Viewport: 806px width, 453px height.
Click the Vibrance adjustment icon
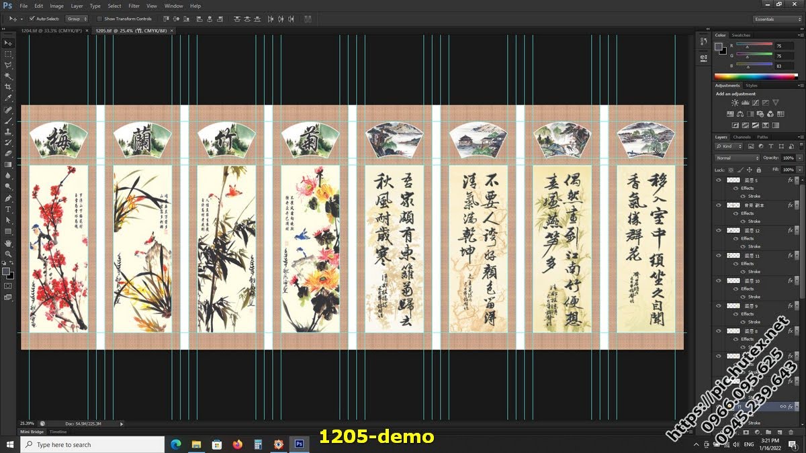pyautogui.click(x=776, y=103)
